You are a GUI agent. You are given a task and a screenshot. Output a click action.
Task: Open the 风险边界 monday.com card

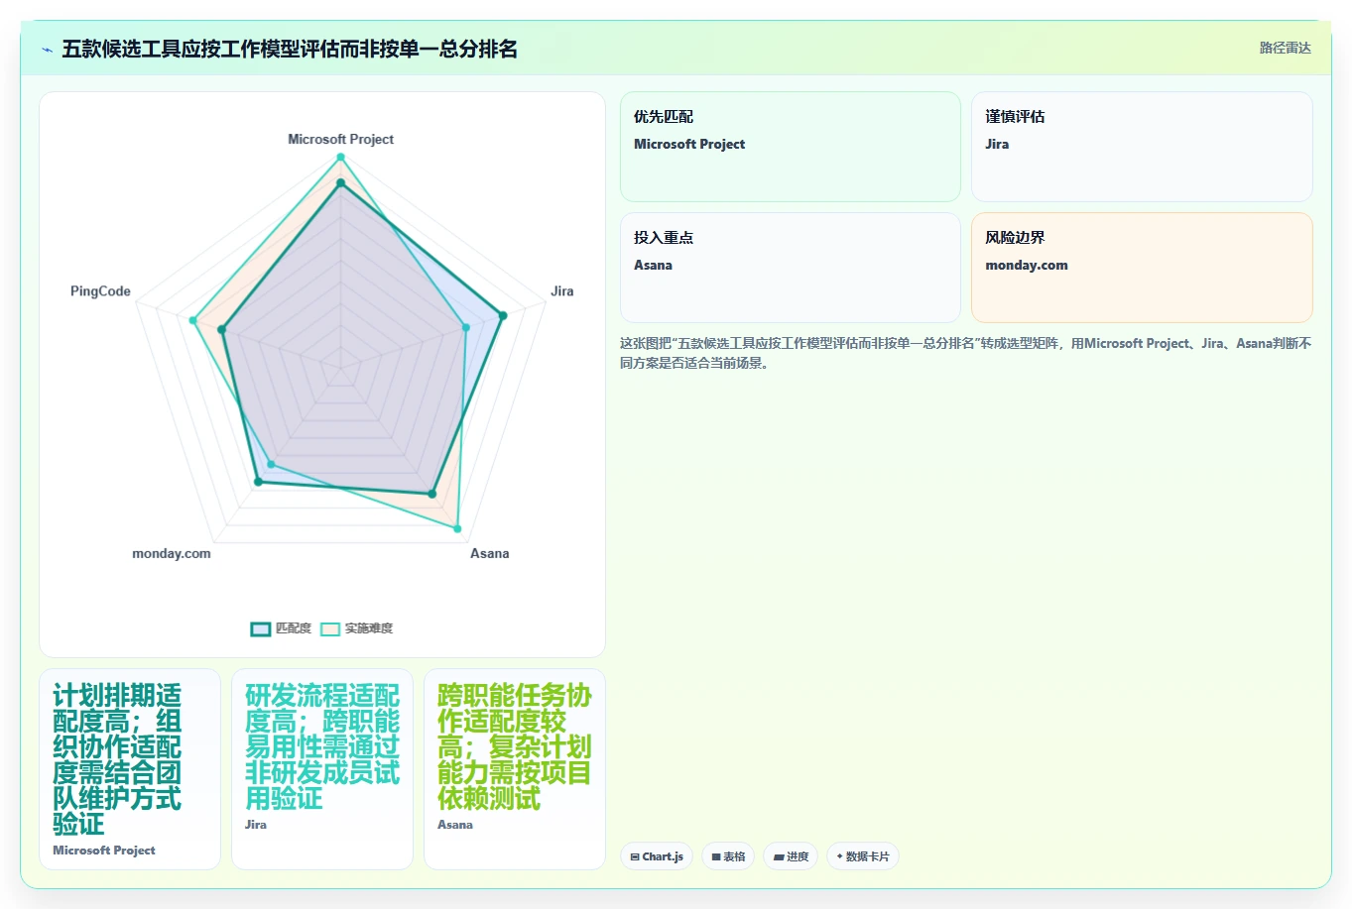[1142, 268]
